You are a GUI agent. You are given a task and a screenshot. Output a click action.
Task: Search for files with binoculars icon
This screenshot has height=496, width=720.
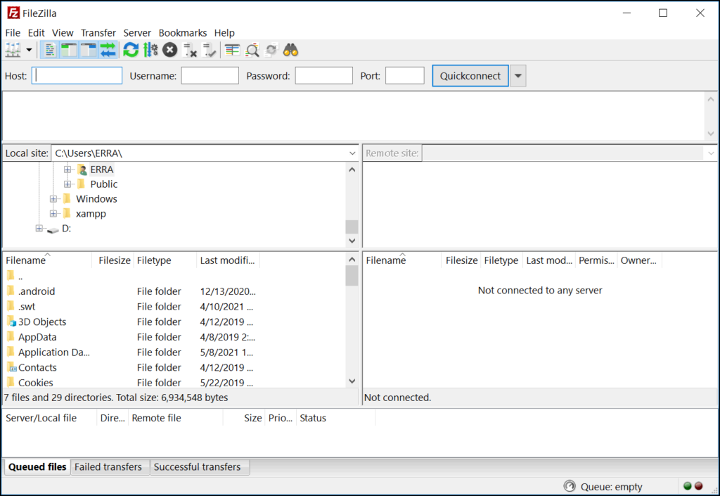(x=290, y=50)
